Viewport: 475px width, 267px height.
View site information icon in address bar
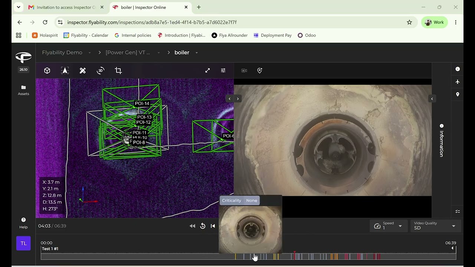60,22
